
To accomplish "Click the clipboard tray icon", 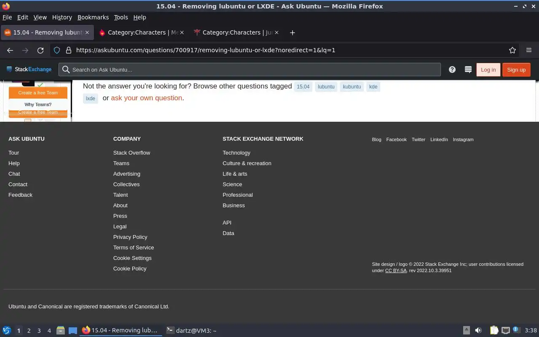I will [x=494, y=331].
